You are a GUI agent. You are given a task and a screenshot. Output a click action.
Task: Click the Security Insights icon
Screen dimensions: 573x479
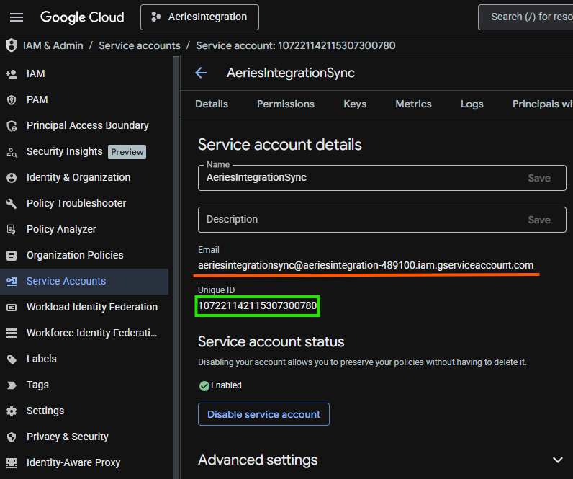(x=12, y=152)
